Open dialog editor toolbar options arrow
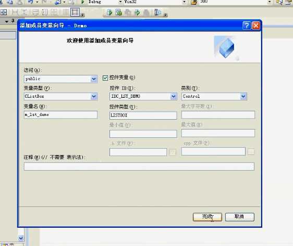 tap(82, 15)
